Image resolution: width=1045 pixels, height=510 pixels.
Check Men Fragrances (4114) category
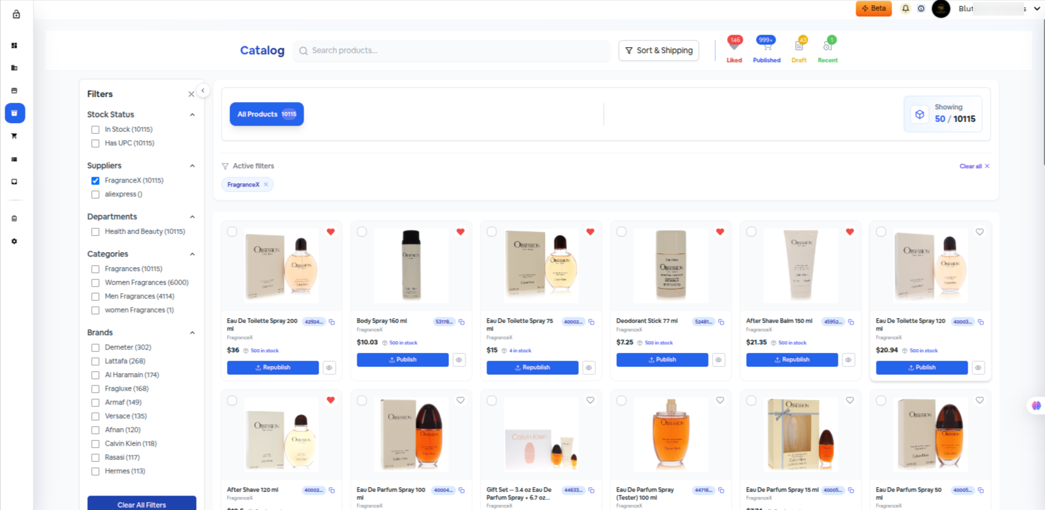point(96,297)
